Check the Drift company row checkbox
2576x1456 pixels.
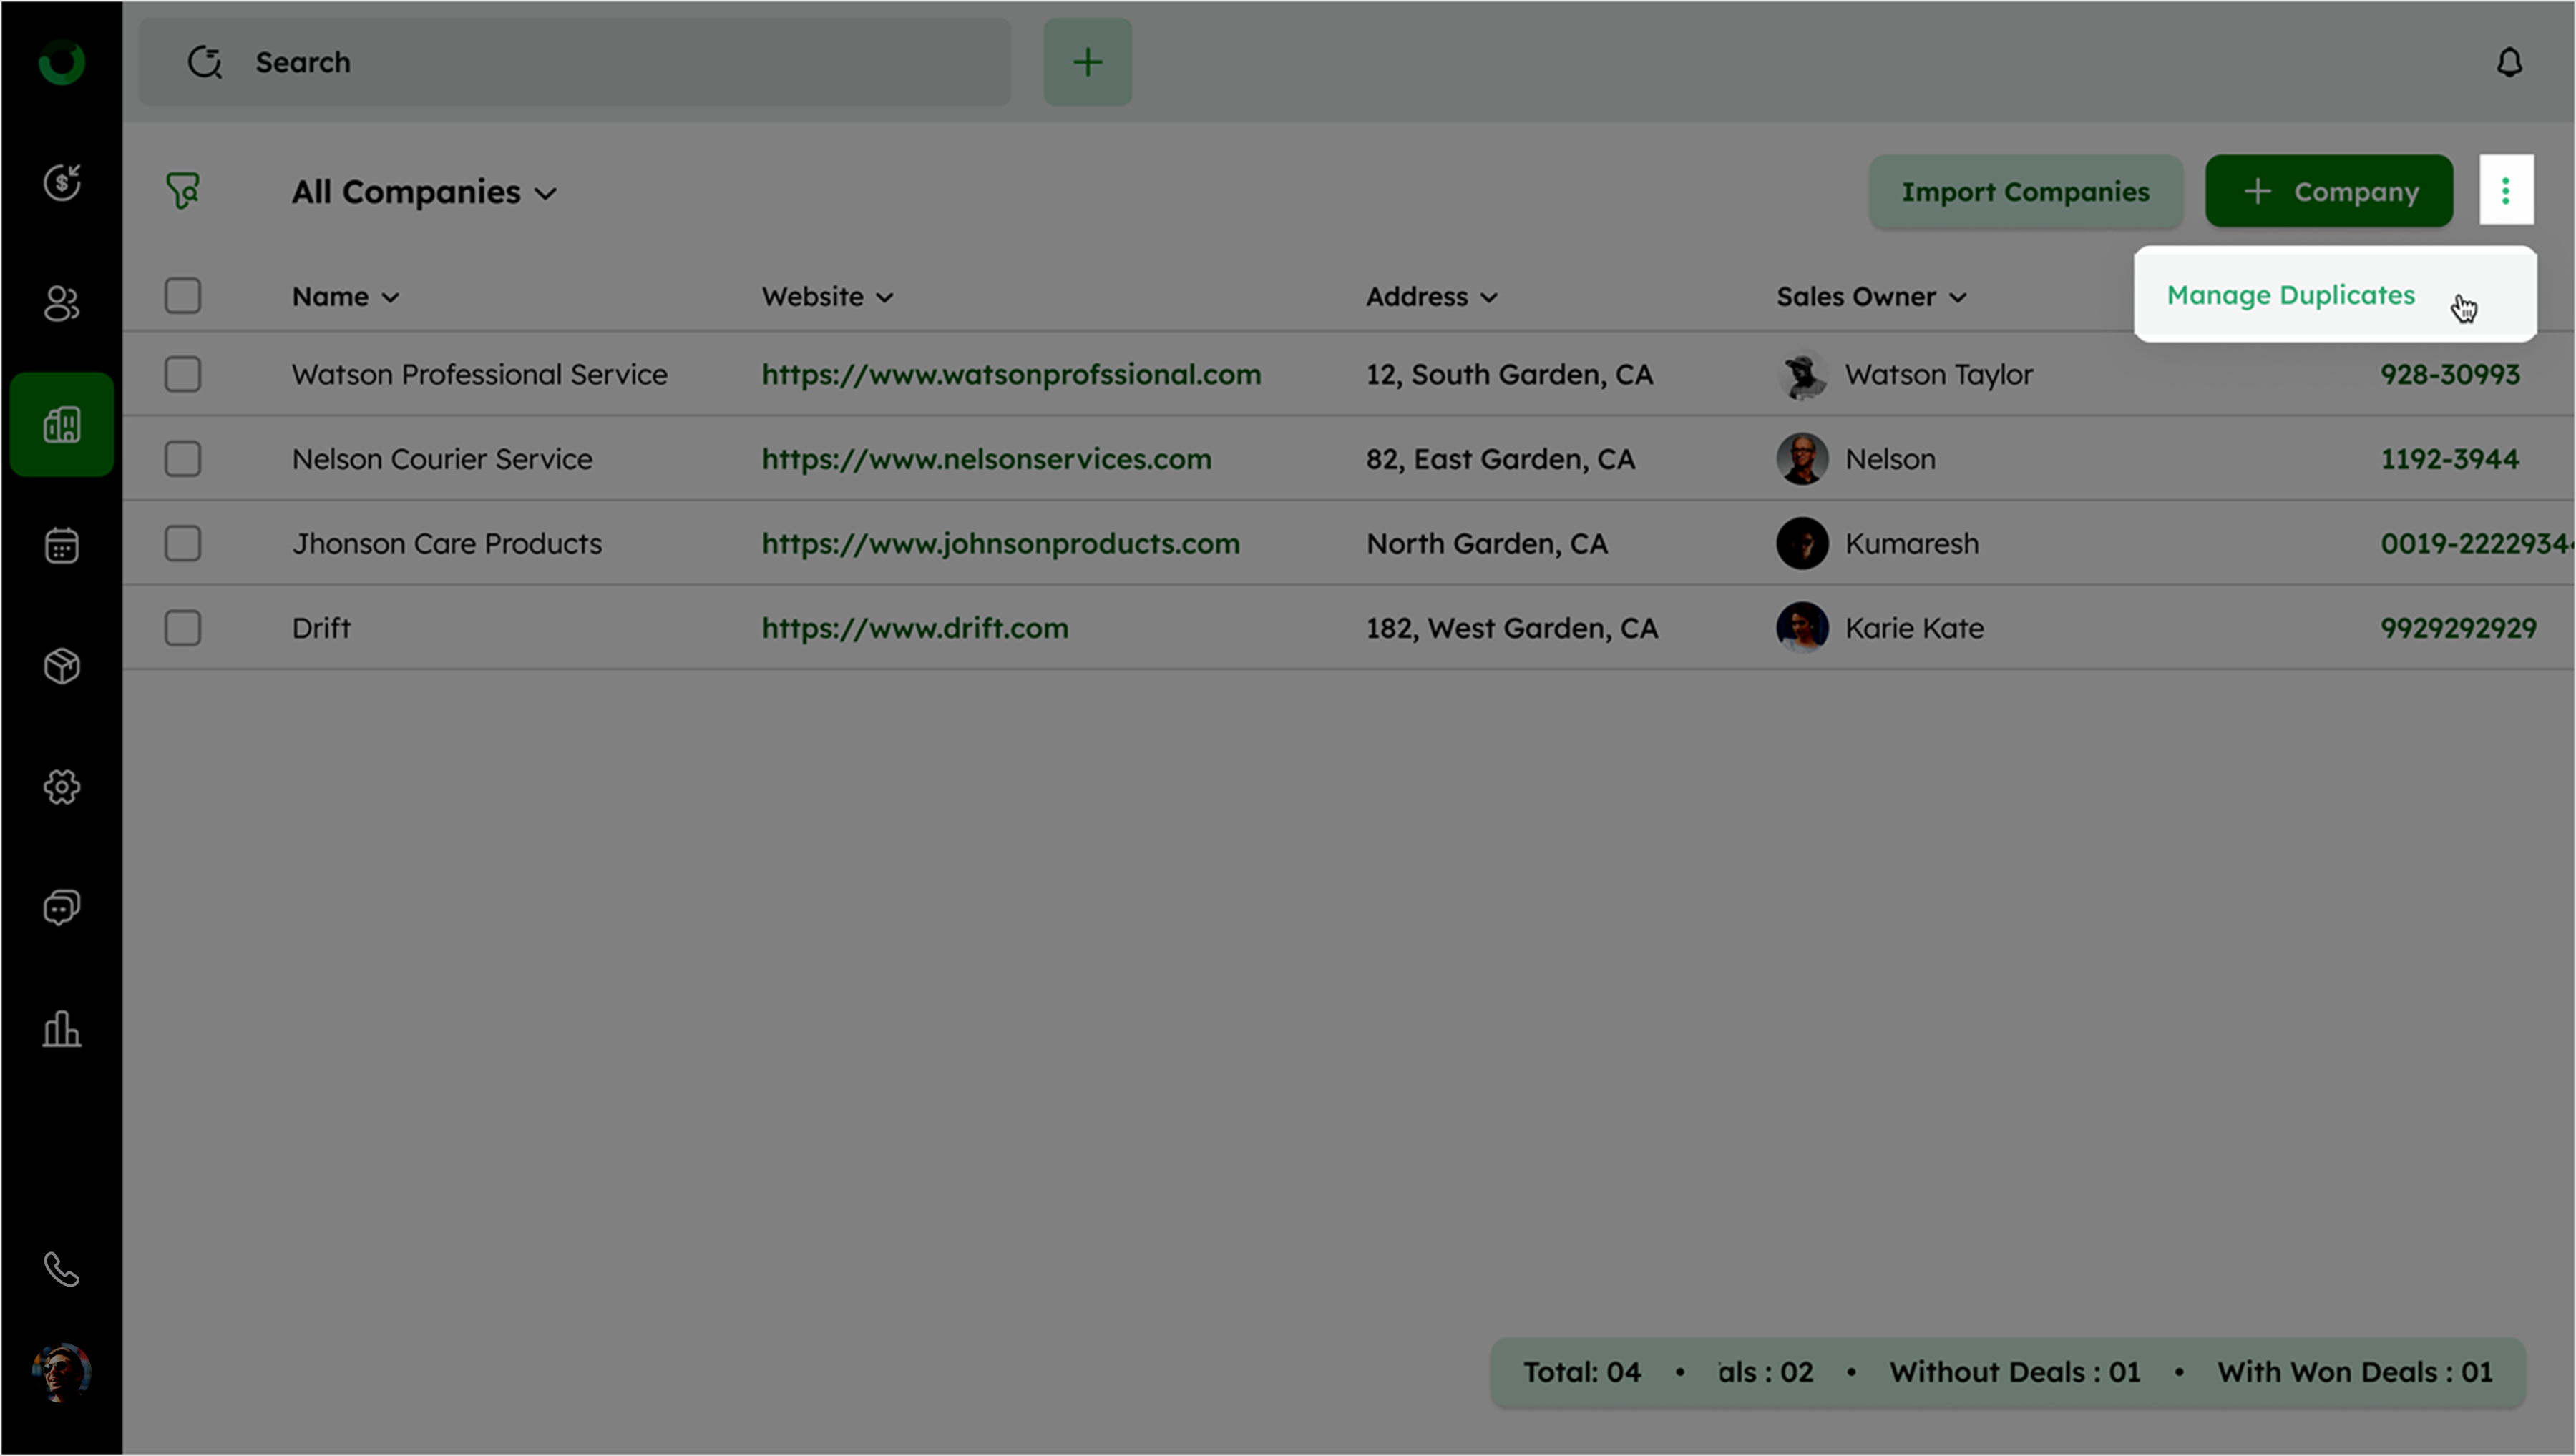(x=183, y=628)
